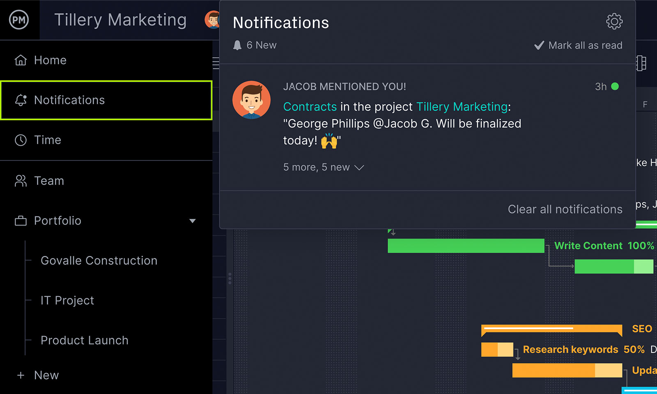The width and height of the screenshot is (657, 394).
Task: Select the IT Project entry
Action: click(x=67, y=300)
